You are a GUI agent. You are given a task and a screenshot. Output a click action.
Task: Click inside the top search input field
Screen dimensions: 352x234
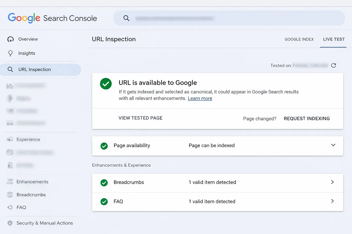196,18
